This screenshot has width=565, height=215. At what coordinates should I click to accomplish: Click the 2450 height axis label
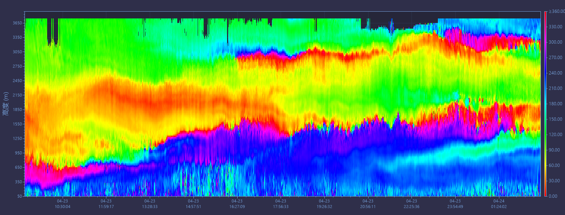(17, 81)
